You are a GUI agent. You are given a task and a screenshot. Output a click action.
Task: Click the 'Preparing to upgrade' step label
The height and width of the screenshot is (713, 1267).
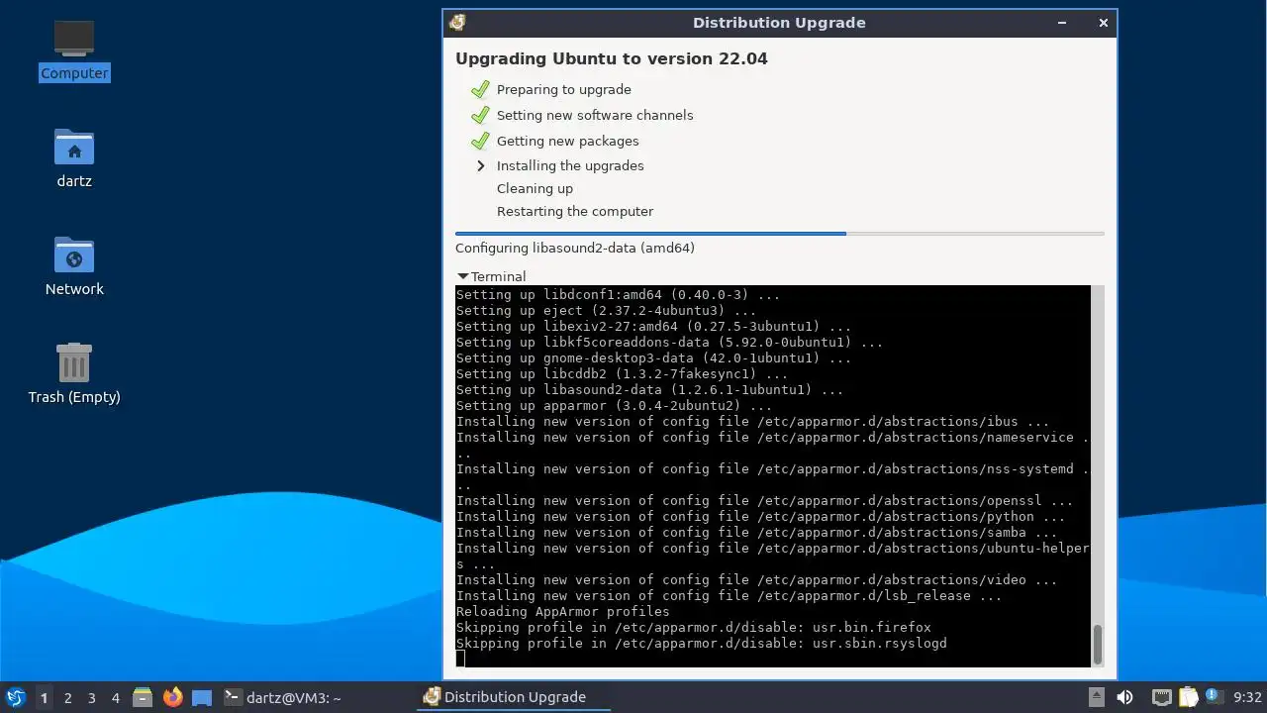coord(564,89)
